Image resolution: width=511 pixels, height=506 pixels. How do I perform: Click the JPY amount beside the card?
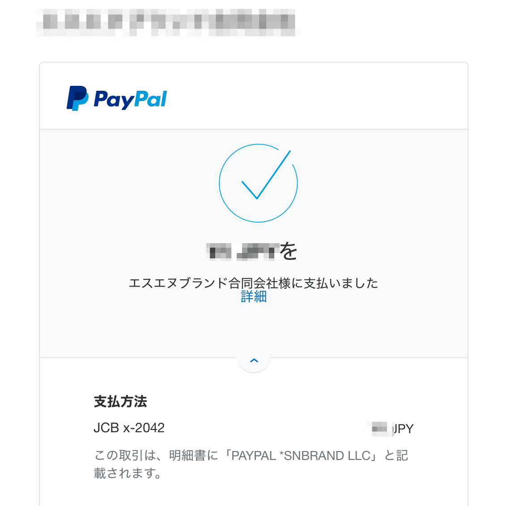pos(391,429)
